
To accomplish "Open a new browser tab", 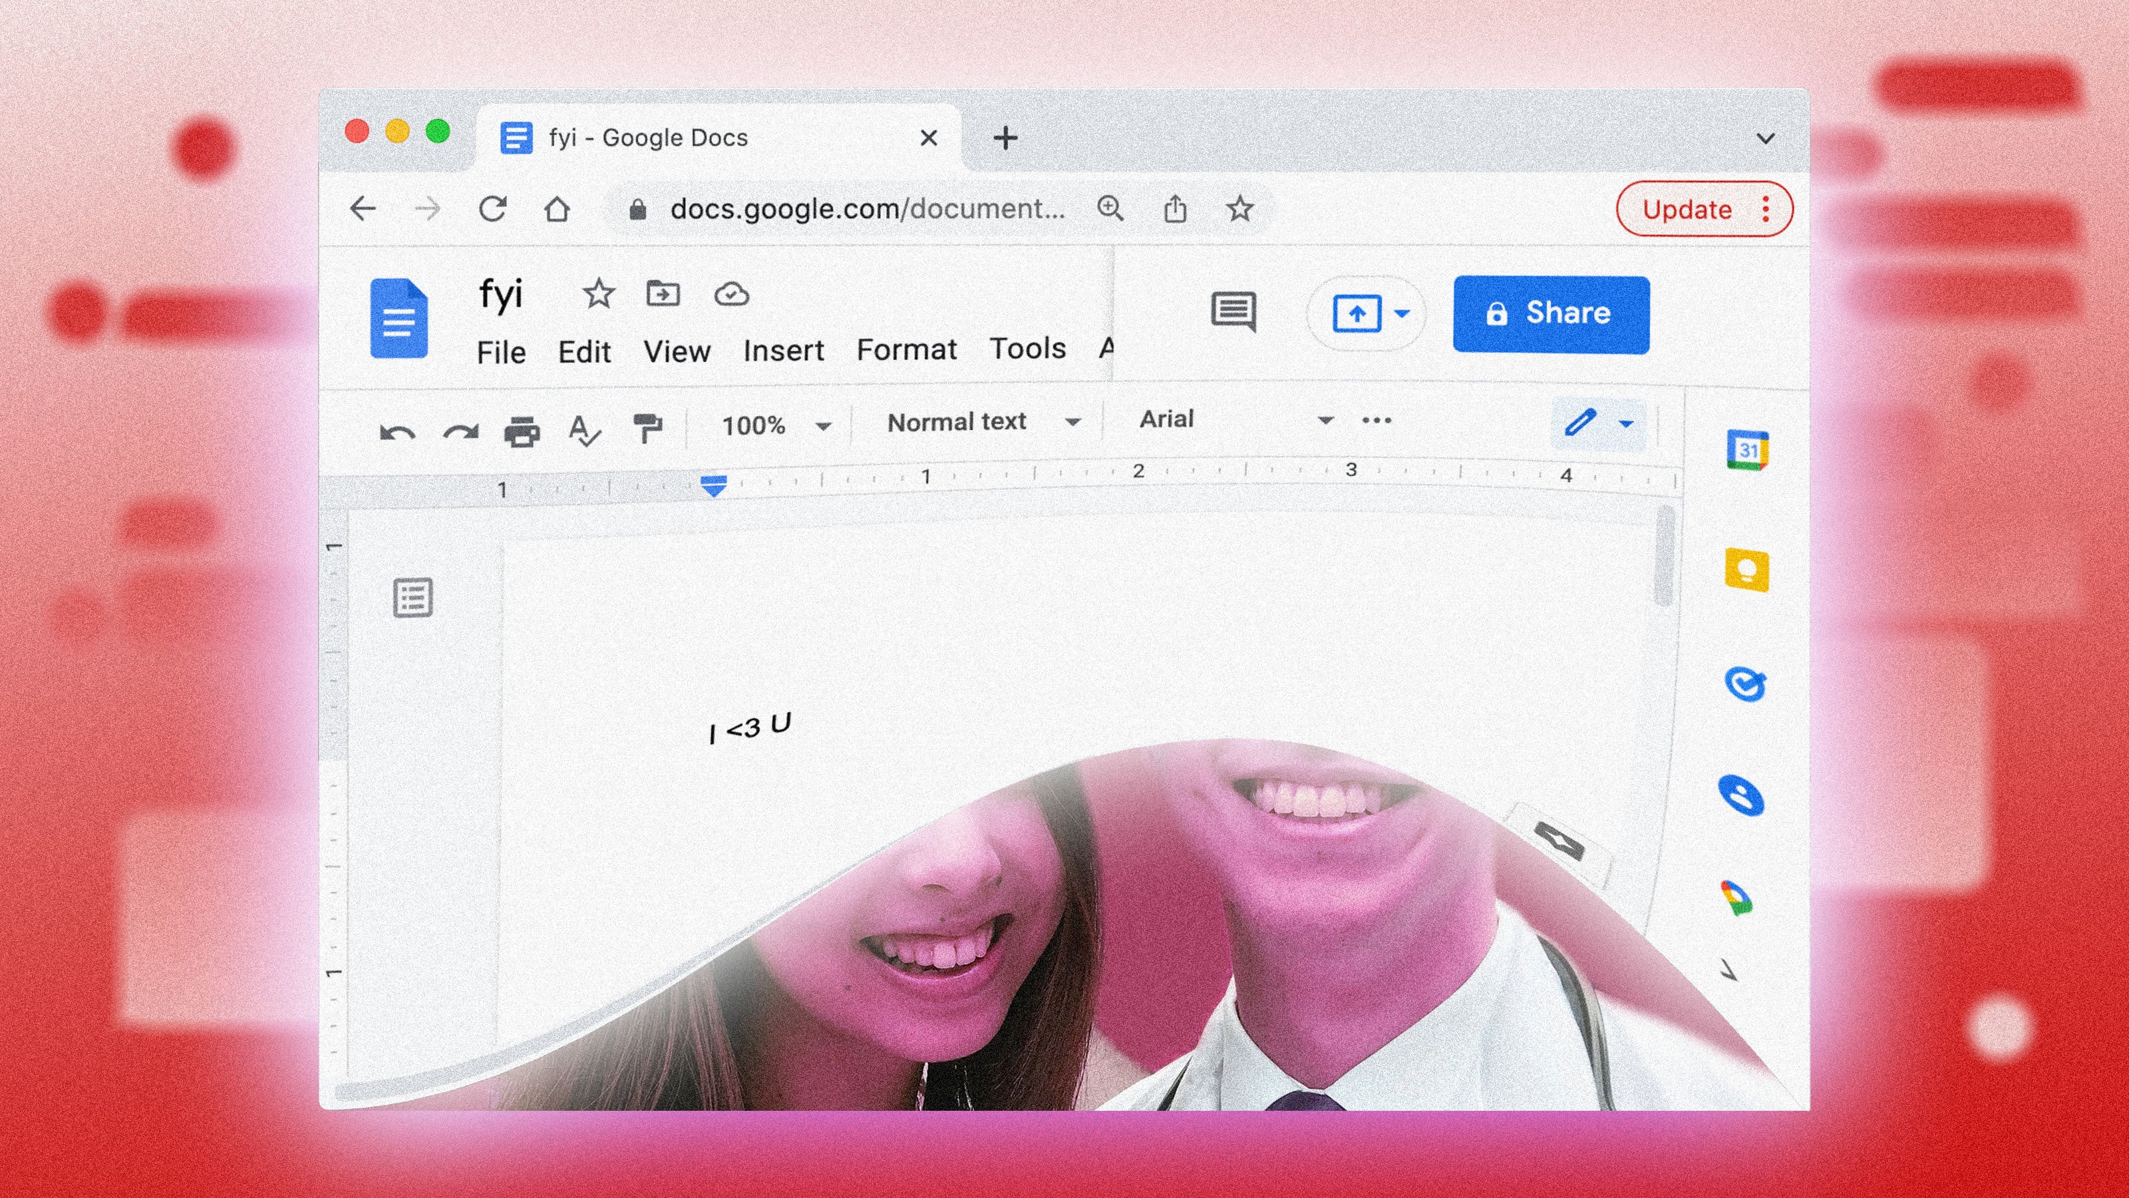I will (1006, 137).
